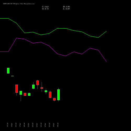The image size is (131, 131).
Task: Click the 20 Jul date label
Action: (24, 125)
